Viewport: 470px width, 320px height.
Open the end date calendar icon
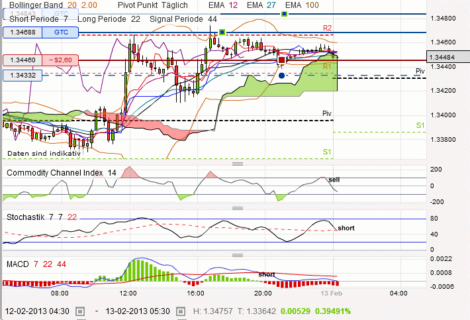(181, 311)
